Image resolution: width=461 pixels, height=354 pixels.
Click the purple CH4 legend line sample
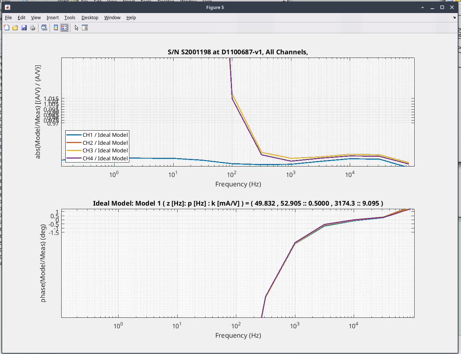coord(74,159)
